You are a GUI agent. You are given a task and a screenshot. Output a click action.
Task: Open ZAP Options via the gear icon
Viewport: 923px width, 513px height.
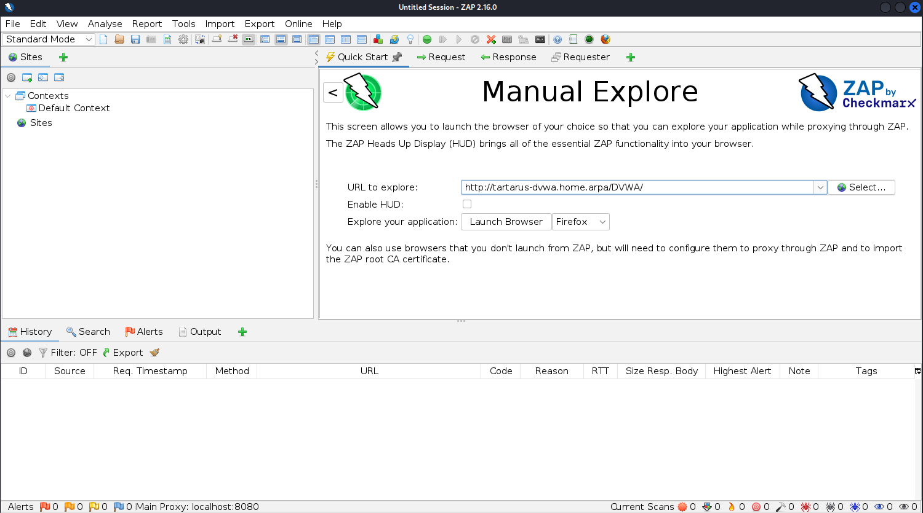tap(183, 39)
